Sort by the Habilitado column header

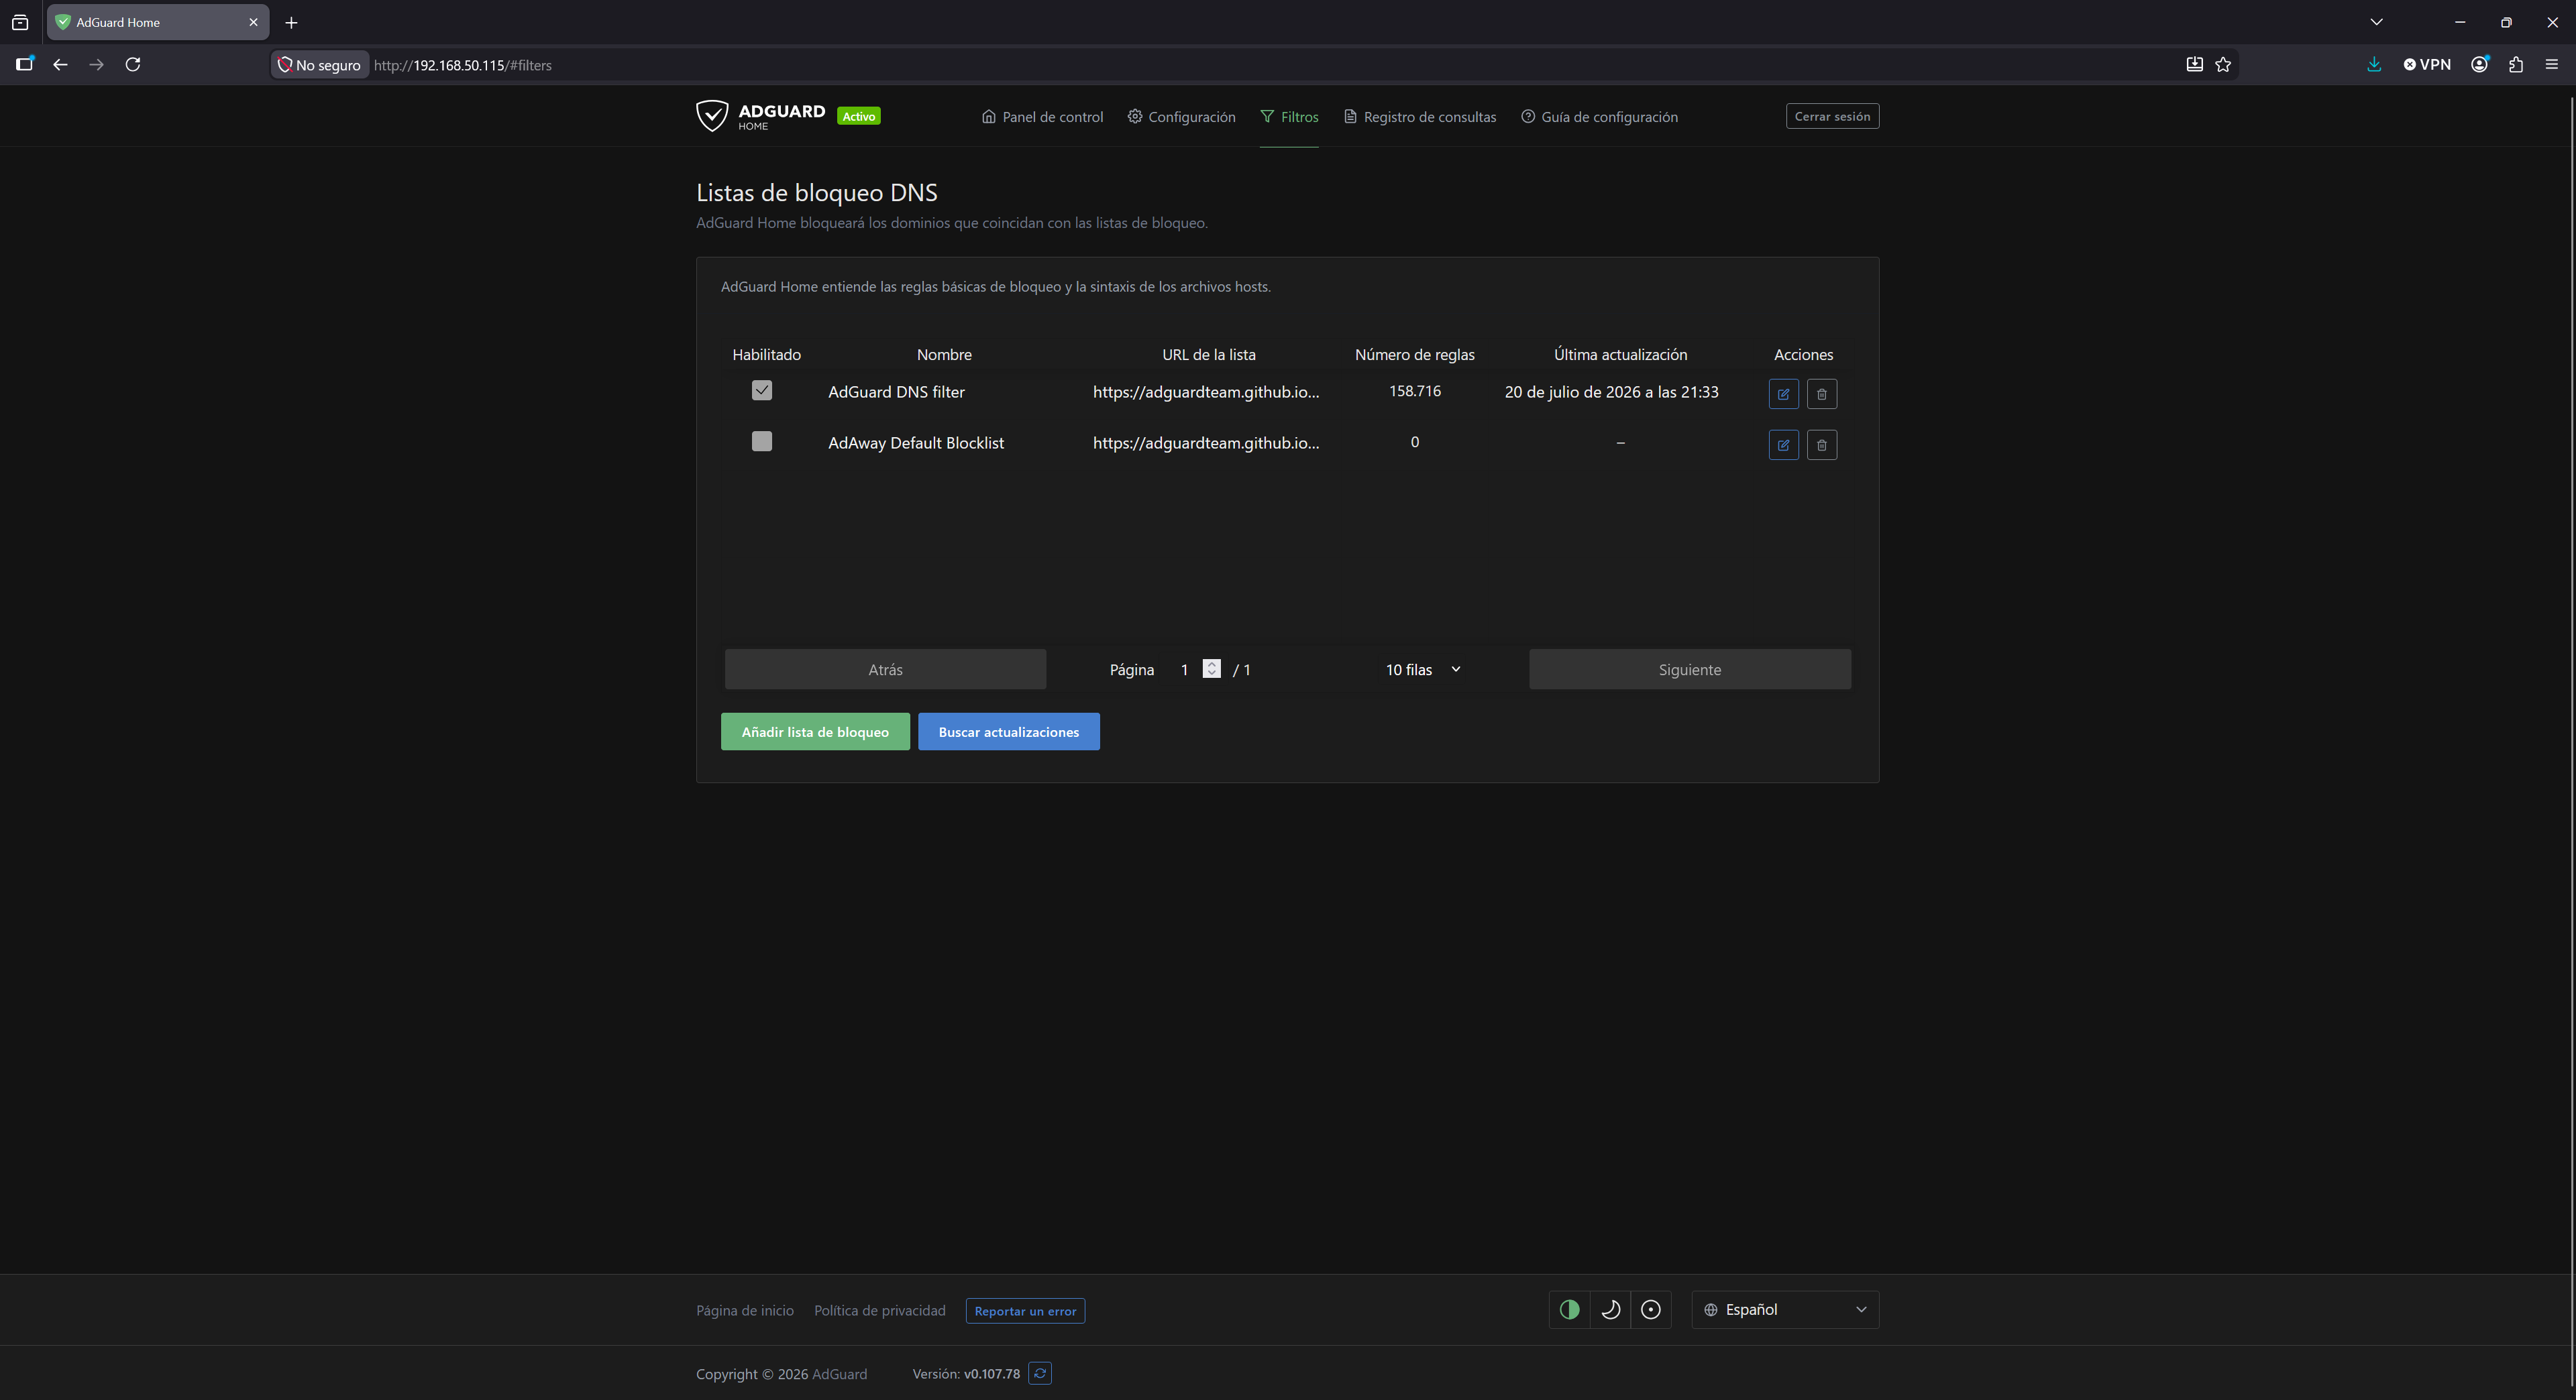pyautogui.click(x=766, y=355)
